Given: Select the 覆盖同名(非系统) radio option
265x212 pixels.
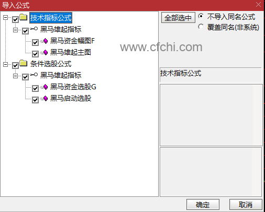Looking at the screenshot, I should 201,27.
